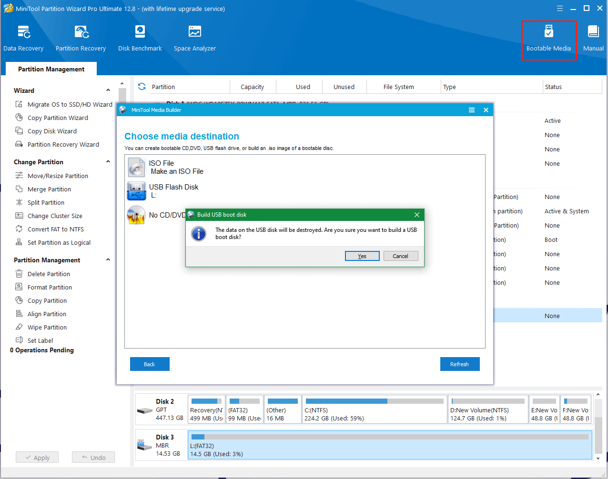Launch Copy Disk Wizard
The height and width of the screenshot is (479, 608).
pyautogui.click(x=52, y=131)
